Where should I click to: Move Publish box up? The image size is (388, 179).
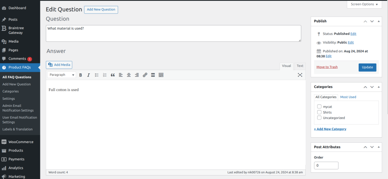365,21
